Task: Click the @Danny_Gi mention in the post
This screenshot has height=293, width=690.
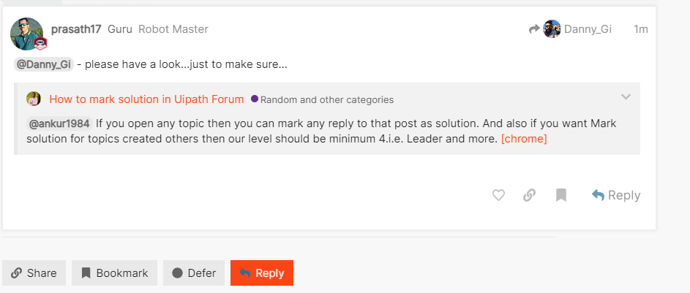Action: tap(43, 64)
